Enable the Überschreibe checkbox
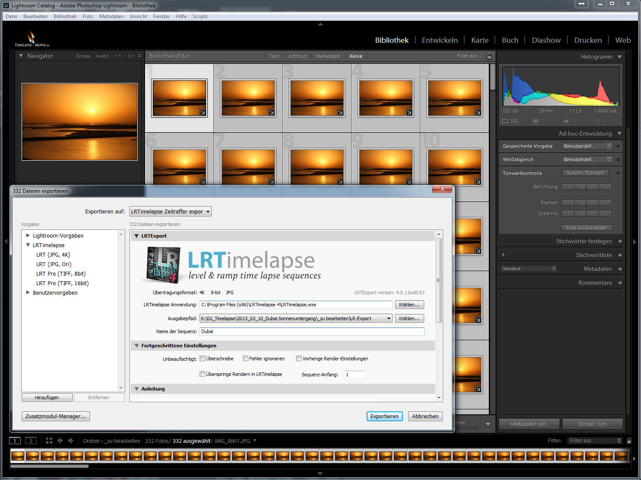This screenshot has height=480, width=641. [x=202, y=358]
